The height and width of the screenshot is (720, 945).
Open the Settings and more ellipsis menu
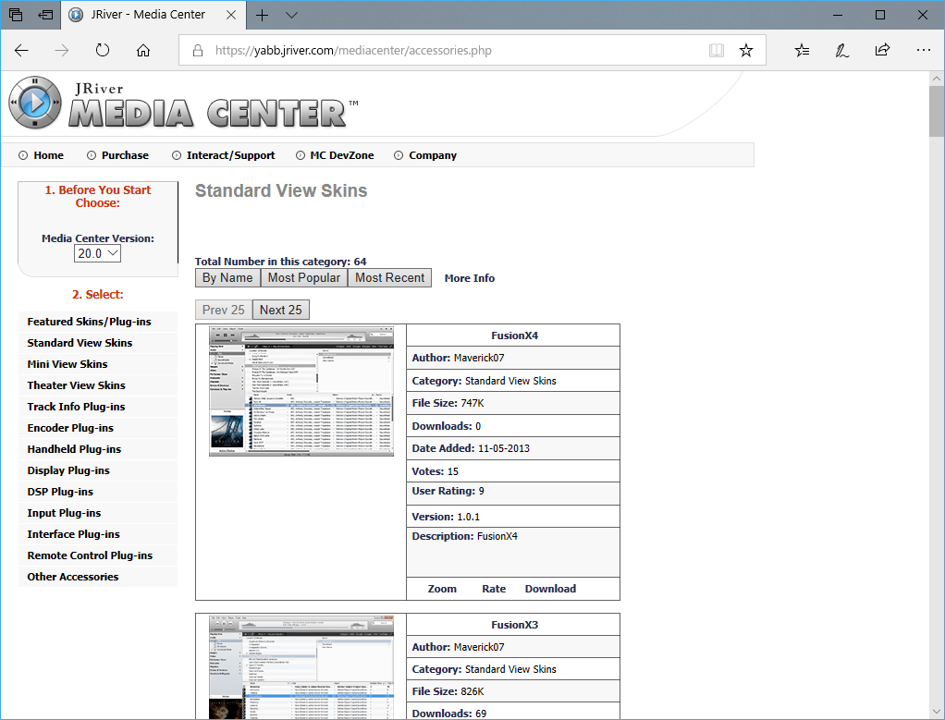tap(924, 51)
